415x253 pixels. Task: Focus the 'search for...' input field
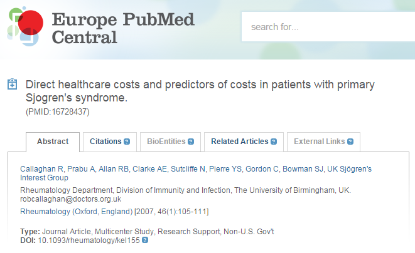326,28
